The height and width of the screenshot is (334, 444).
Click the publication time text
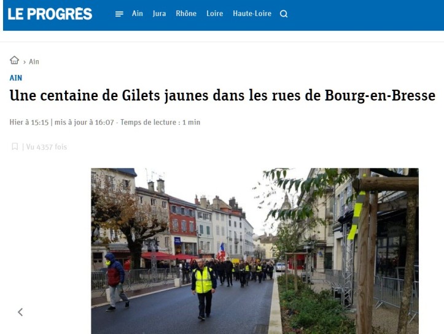(29, 122)
